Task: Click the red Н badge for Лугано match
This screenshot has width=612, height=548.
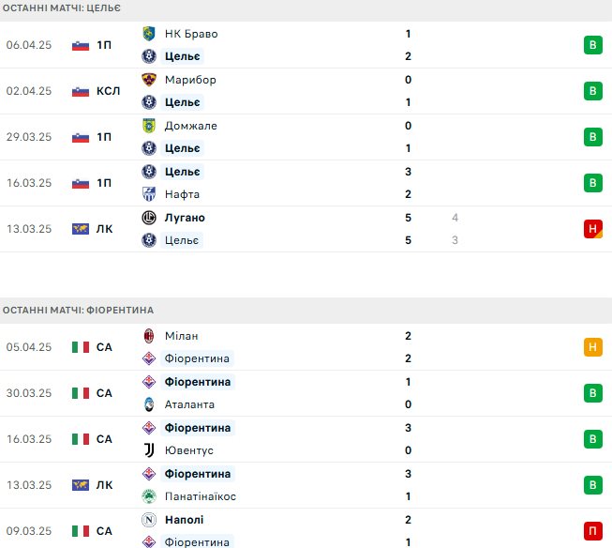Action: pos(593,229)
